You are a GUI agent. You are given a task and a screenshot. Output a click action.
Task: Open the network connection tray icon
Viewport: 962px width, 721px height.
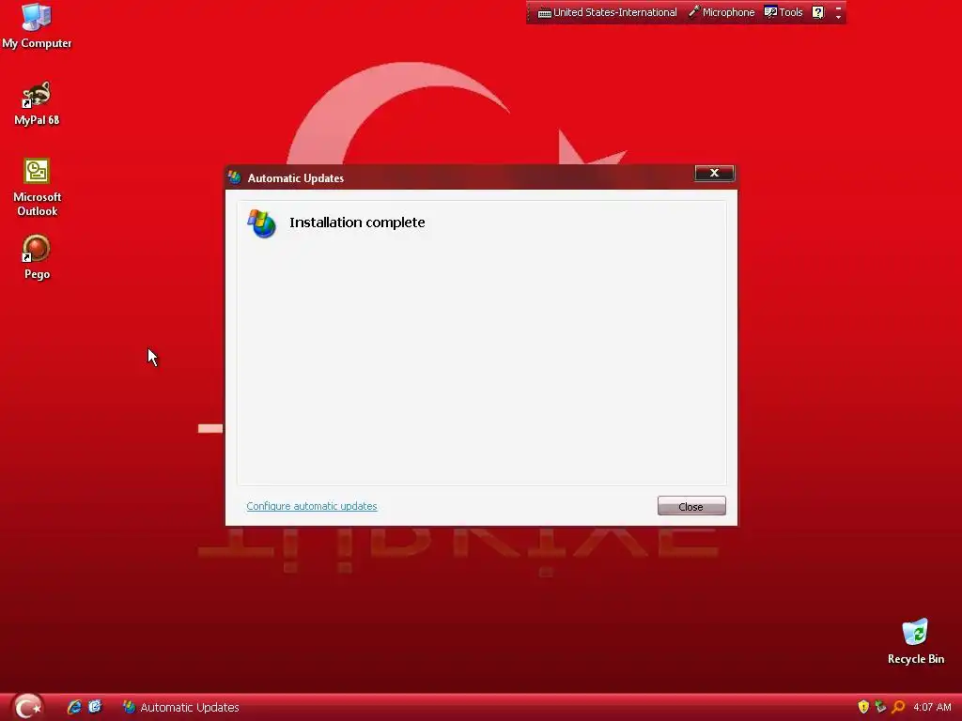[x=880, y=707]
